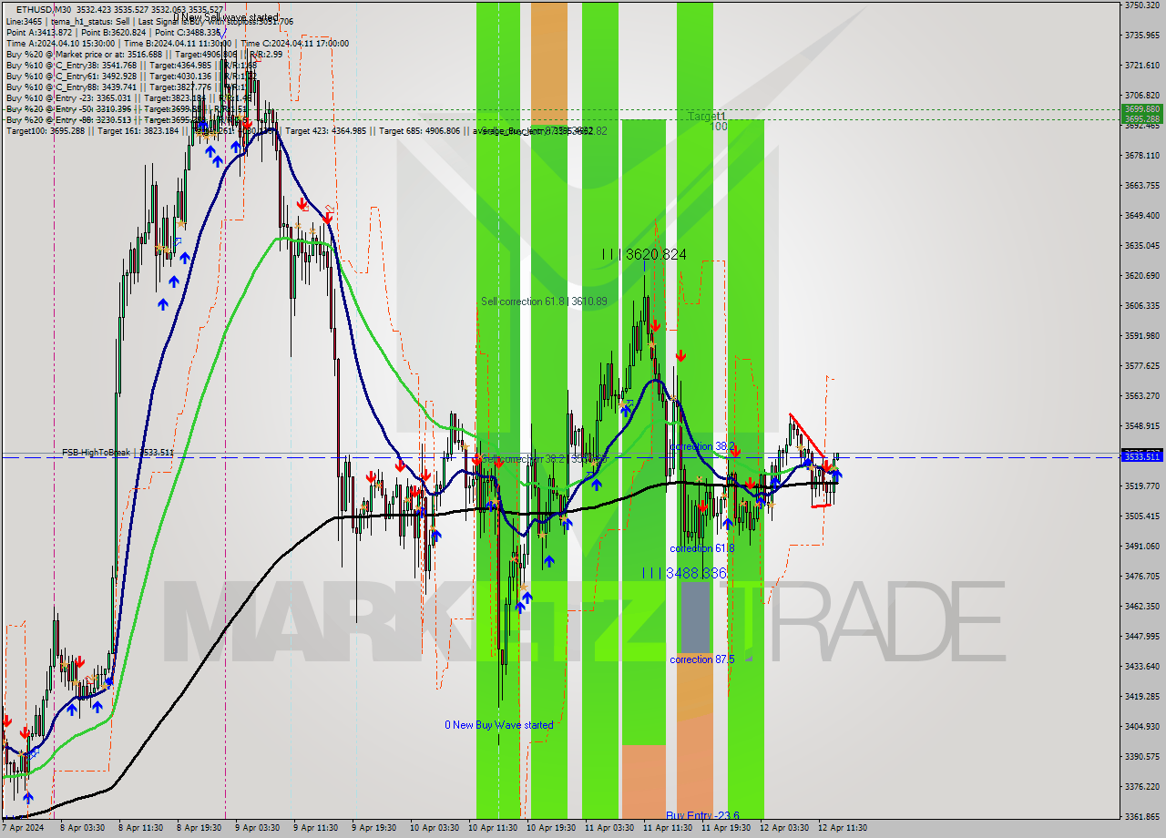Click the 'Buy Entry -23.6' label
The height and width of the screenshot is (838, 1166).
[702, 815]
